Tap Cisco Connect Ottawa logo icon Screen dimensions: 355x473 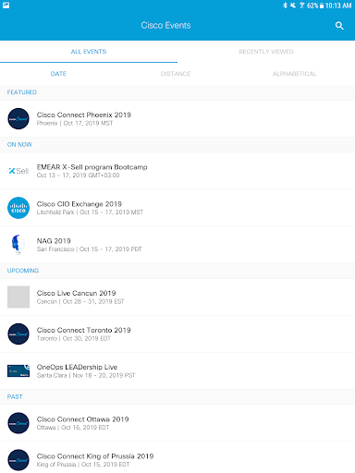click(x=18, y=423)
